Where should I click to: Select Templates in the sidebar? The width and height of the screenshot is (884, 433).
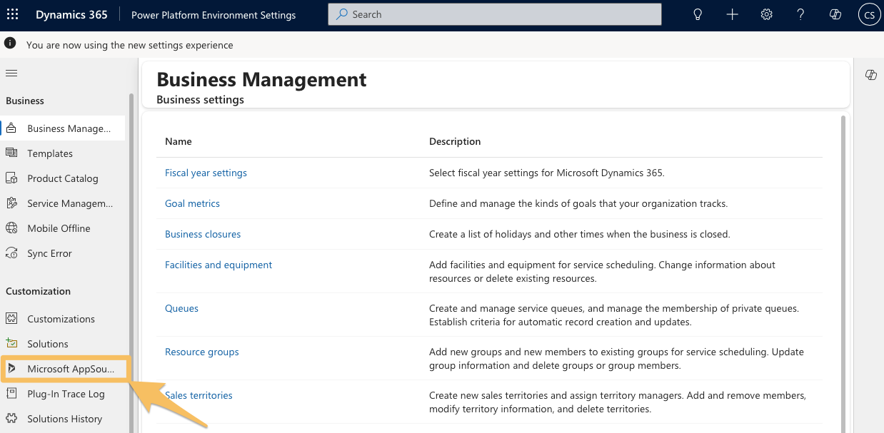50,153
